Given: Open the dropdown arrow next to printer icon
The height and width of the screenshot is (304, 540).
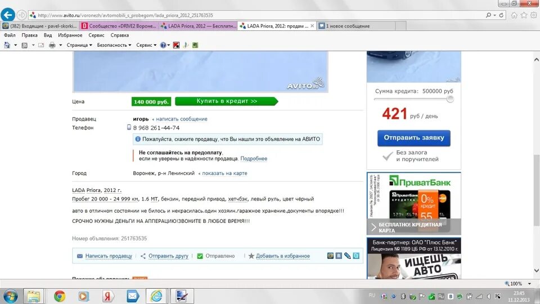Looking at the screenshot, I should tap(61, 45).
